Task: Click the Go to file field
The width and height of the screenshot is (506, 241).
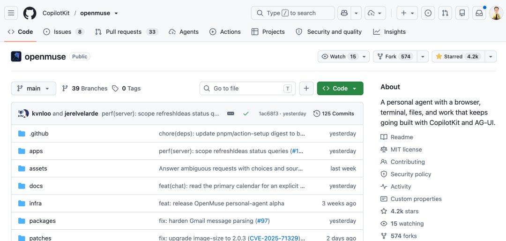Action: coord(247,89)
